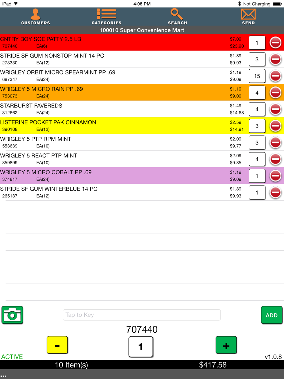Tap the $23.90 price on first row
This screenshot has height=379, width=284.
pos(237,46)
